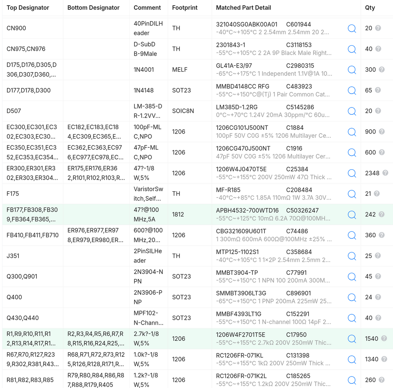Click search icon beside APBH4532-700WTD16
The height and width of the screenshot is (388, 393).
tap(352, 215)
